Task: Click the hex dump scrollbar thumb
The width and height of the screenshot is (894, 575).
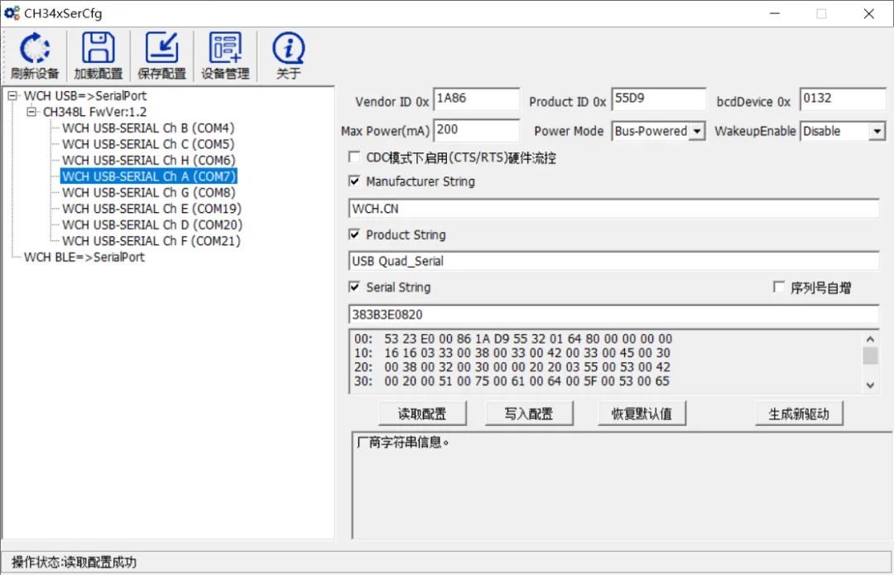Action: coord(870,356)
